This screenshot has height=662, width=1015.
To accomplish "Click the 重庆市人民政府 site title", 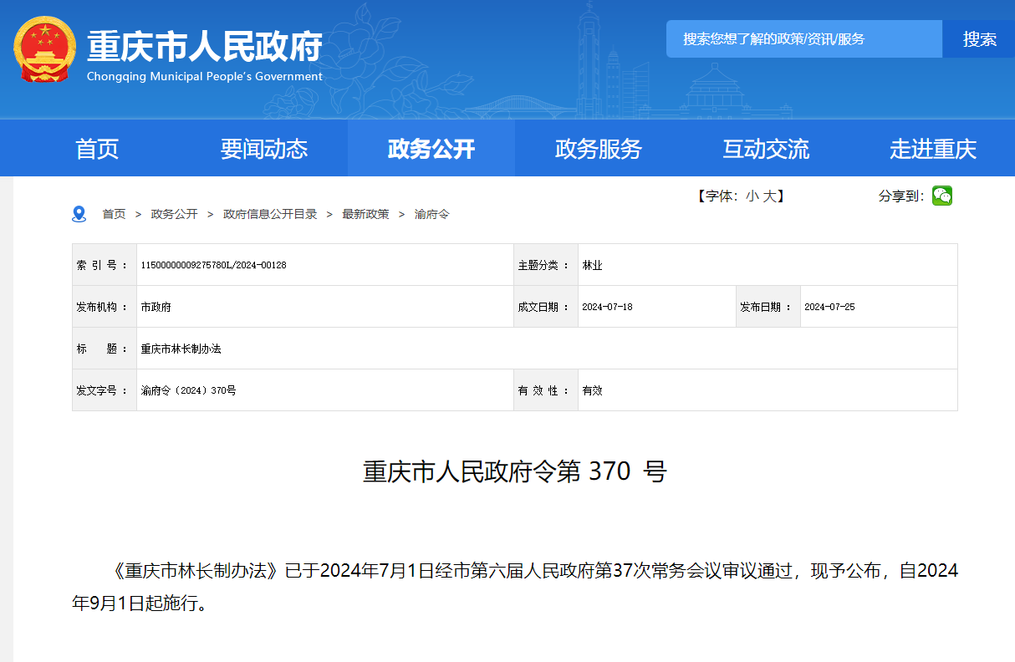I will click(205, 46).
